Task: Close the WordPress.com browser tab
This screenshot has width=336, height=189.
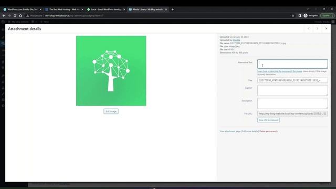Action: pos(40,9)
